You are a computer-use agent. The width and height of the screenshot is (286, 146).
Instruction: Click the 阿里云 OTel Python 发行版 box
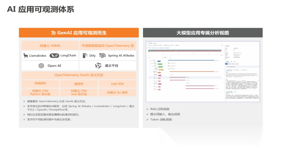[x=40, y=92]
